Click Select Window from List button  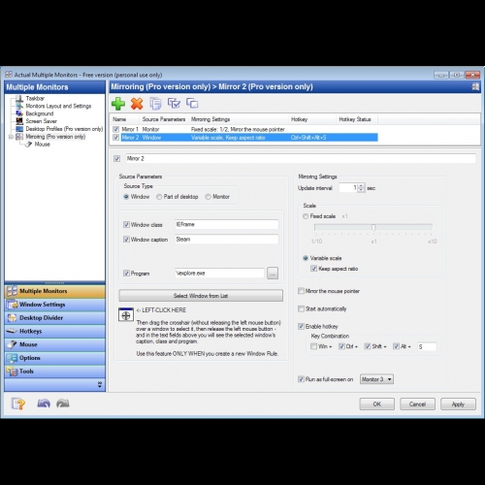tap(201, 296)
